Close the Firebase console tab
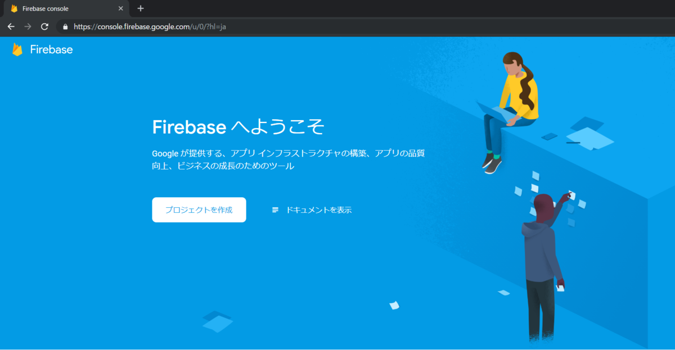This screenshot has width=675, height=350. 120,8
